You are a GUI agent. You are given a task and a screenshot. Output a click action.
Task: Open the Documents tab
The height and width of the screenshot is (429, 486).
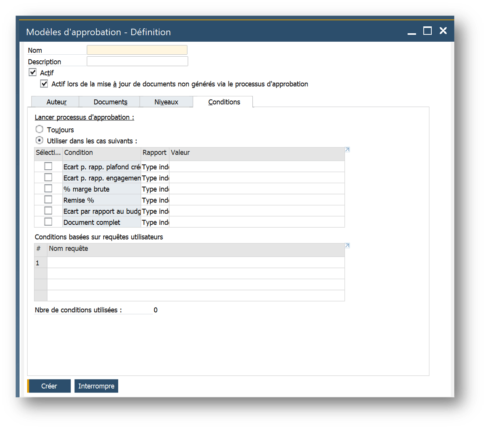click(x=110, y=102)
